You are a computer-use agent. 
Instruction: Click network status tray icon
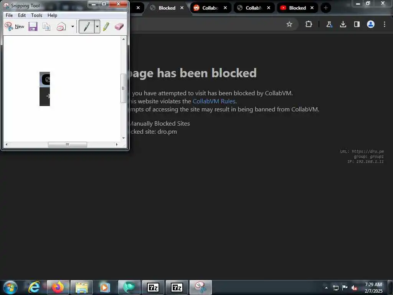click(x=335, y=288)
